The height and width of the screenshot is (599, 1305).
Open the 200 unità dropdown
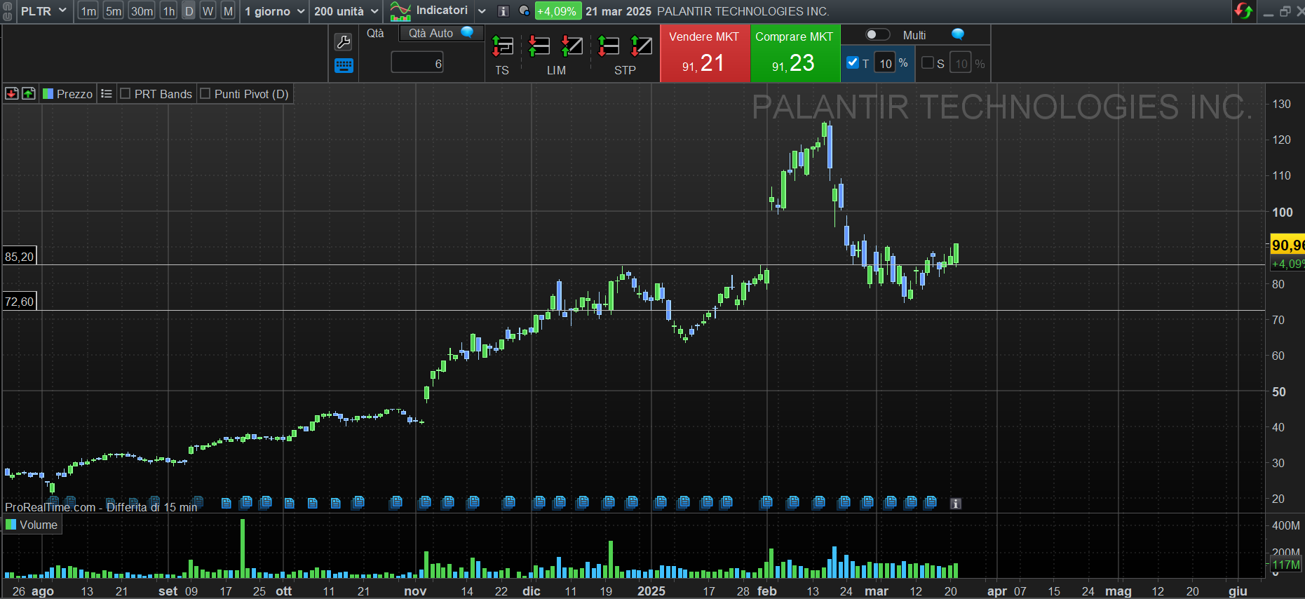click(x=374, y=11)
